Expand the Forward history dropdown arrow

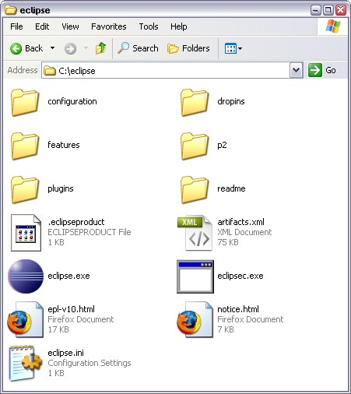(x=86, y=48)
